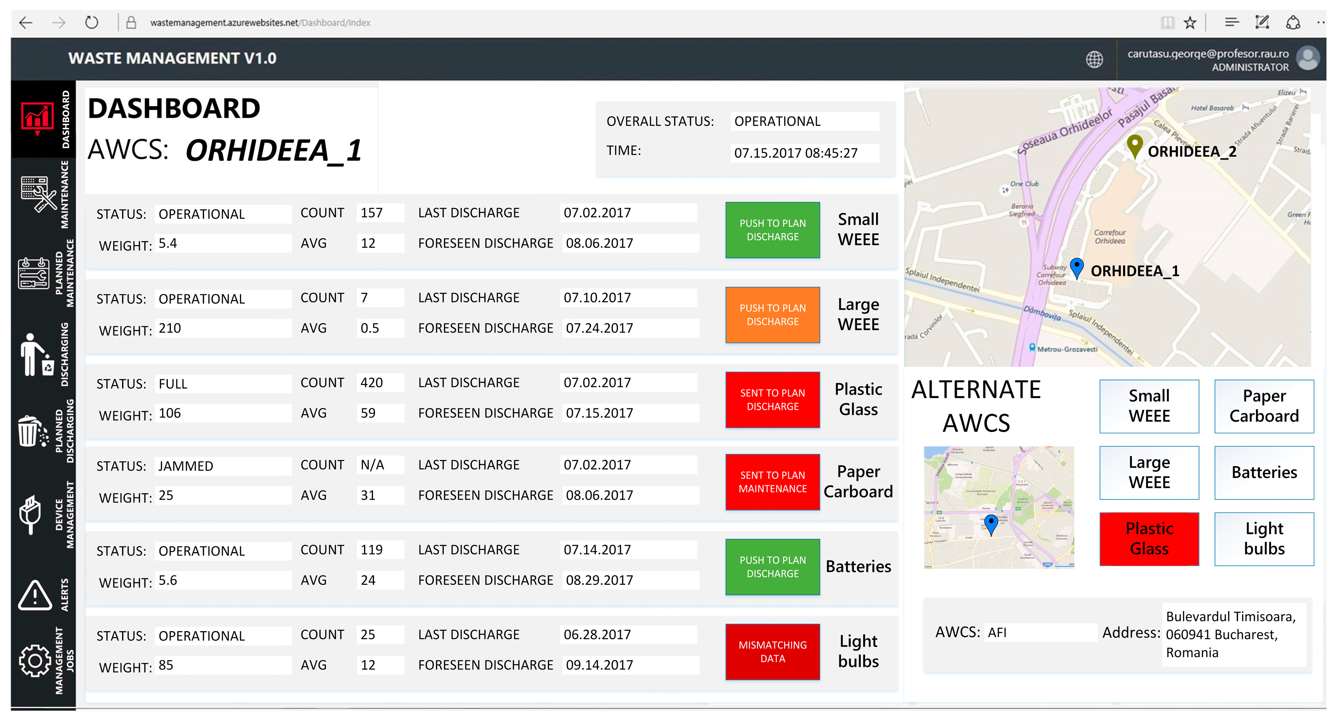Open the Alerts warning triangle icon
This screenshot has width=1335, height=716.
click(x=35, y=595)
